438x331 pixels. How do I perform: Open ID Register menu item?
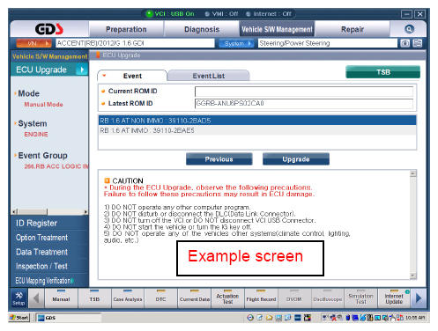[x=36, y=223]
